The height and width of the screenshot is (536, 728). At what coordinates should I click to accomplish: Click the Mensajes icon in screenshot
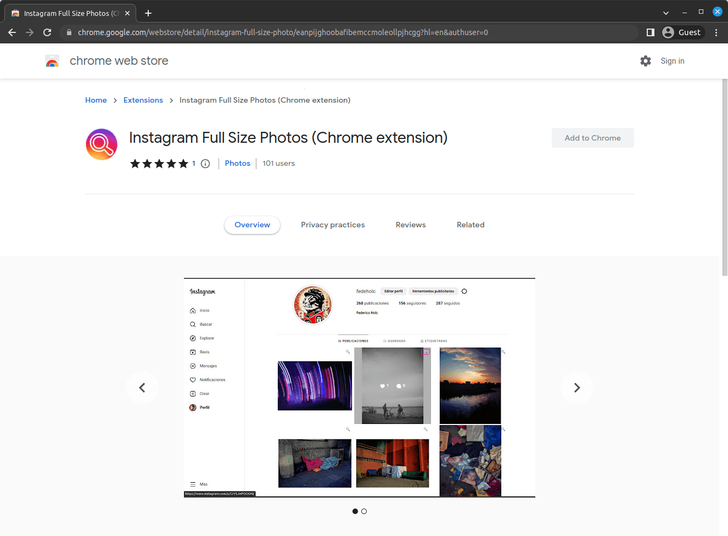193,366
